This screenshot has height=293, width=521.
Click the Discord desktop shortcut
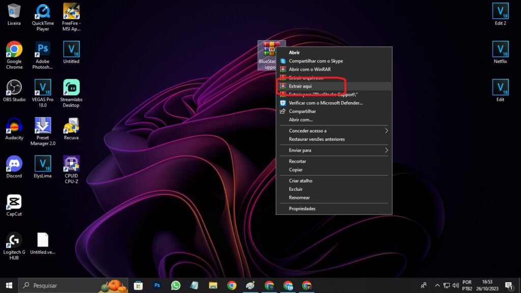click(x=14, y=164)
